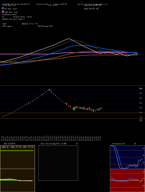This screenshot has width=145, height=192.
Task: Click the magenta 200 Day legend swatch
Action: (3, 12)
